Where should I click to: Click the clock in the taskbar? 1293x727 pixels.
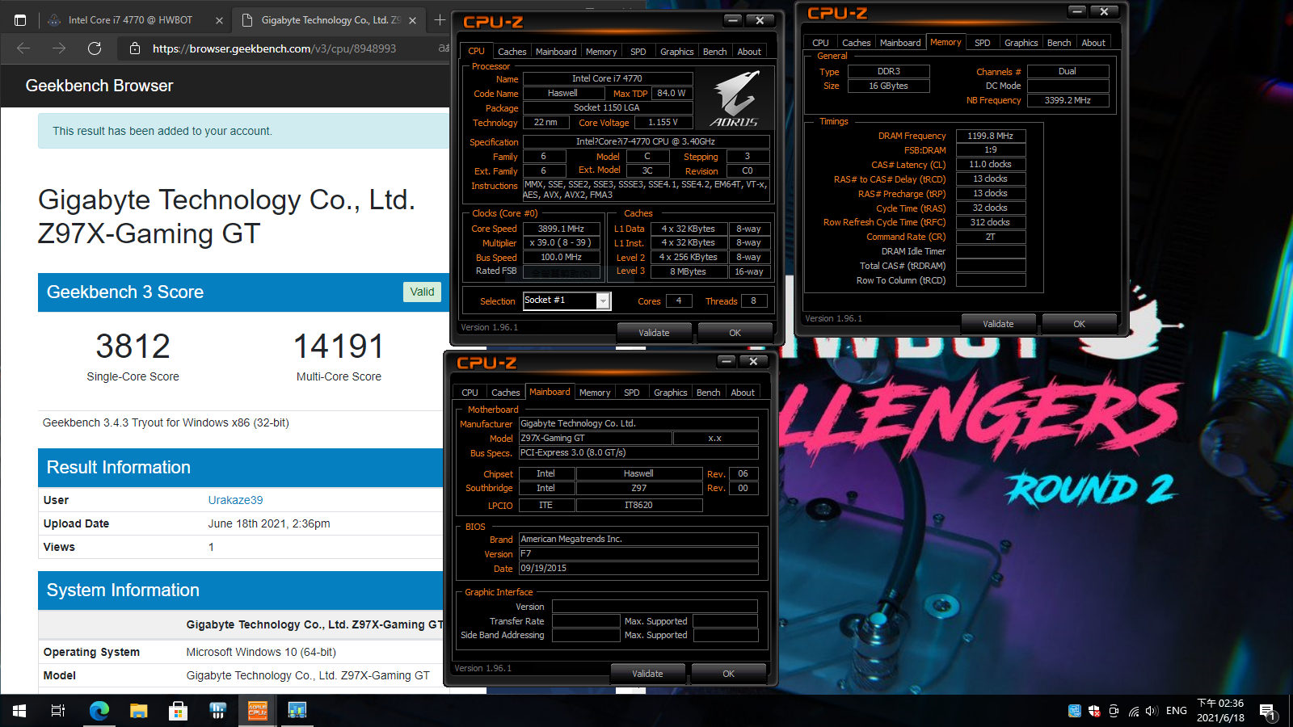pos(1220,710)
